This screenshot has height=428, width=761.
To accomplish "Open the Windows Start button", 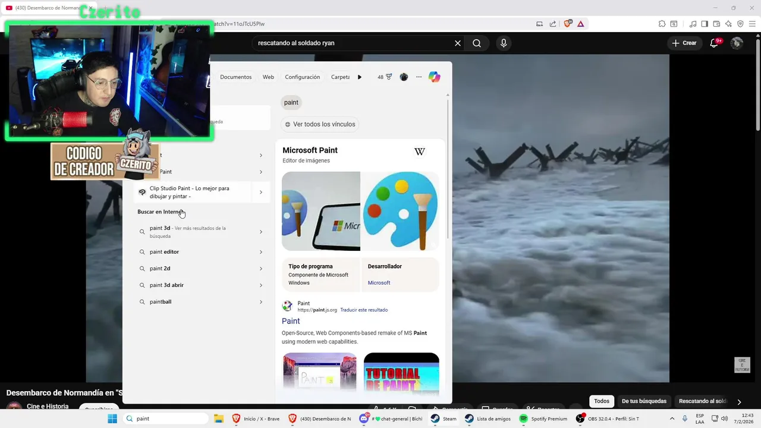I will point(112,418).
